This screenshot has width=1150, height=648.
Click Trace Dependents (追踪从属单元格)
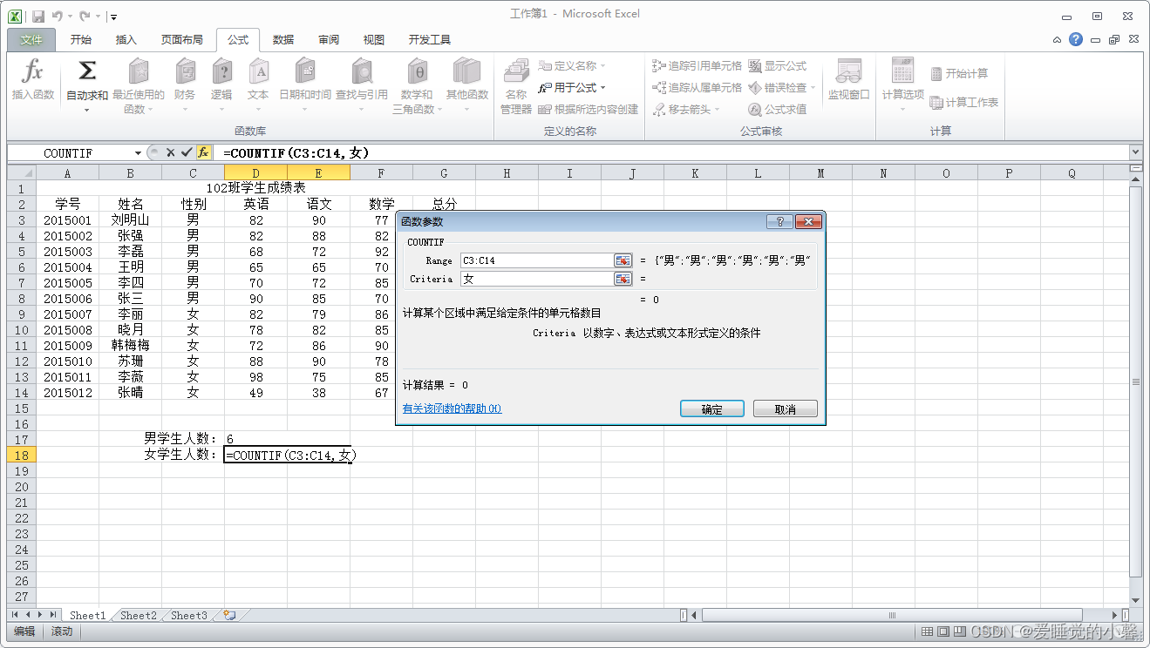click(x=697, y=87)
